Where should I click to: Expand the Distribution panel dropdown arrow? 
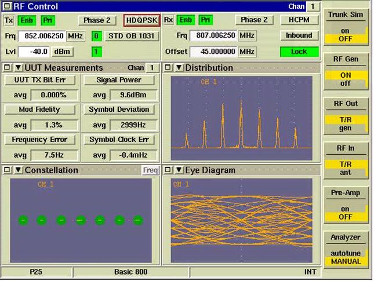178,68
